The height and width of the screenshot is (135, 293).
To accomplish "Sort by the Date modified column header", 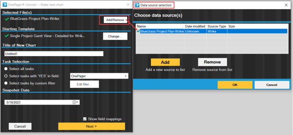I will pyautogui.click(x=195, y=26).
